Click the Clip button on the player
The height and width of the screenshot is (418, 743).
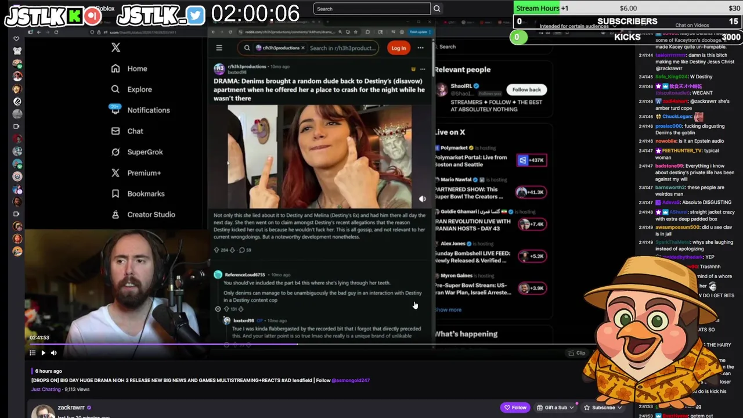(576, 353)
